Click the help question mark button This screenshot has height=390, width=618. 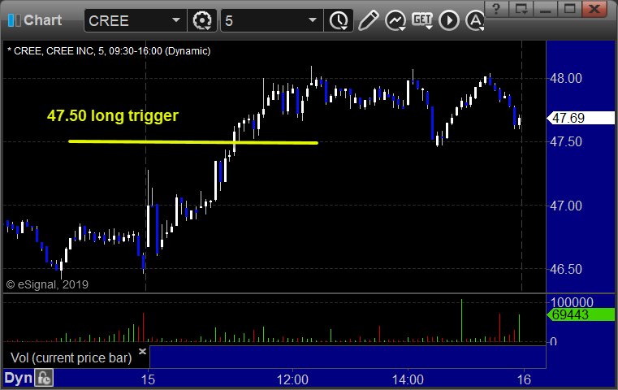click(x=496, y=9)
